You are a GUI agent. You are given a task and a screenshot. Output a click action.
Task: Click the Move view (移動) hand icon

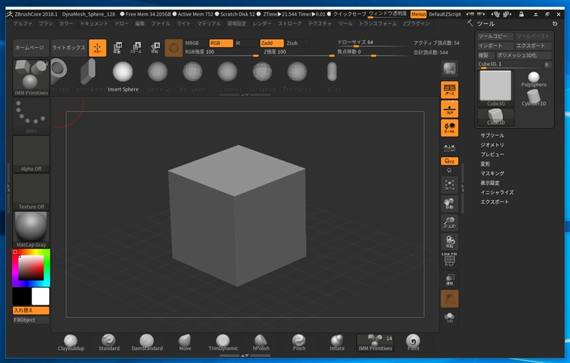coord(450,204)
